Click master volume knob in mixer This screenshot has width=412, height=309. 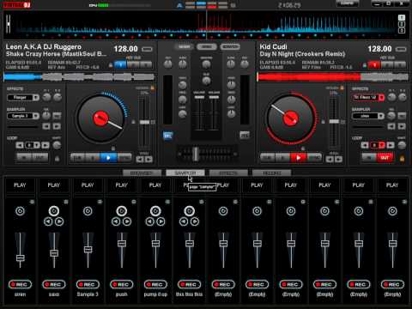tap(206, 64)
